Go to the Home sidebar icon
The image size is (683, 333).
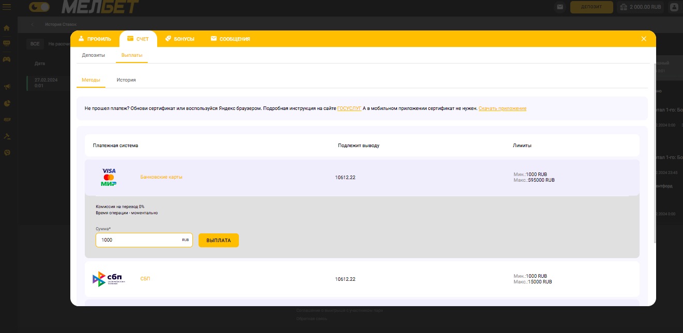[x=7, y=27]
